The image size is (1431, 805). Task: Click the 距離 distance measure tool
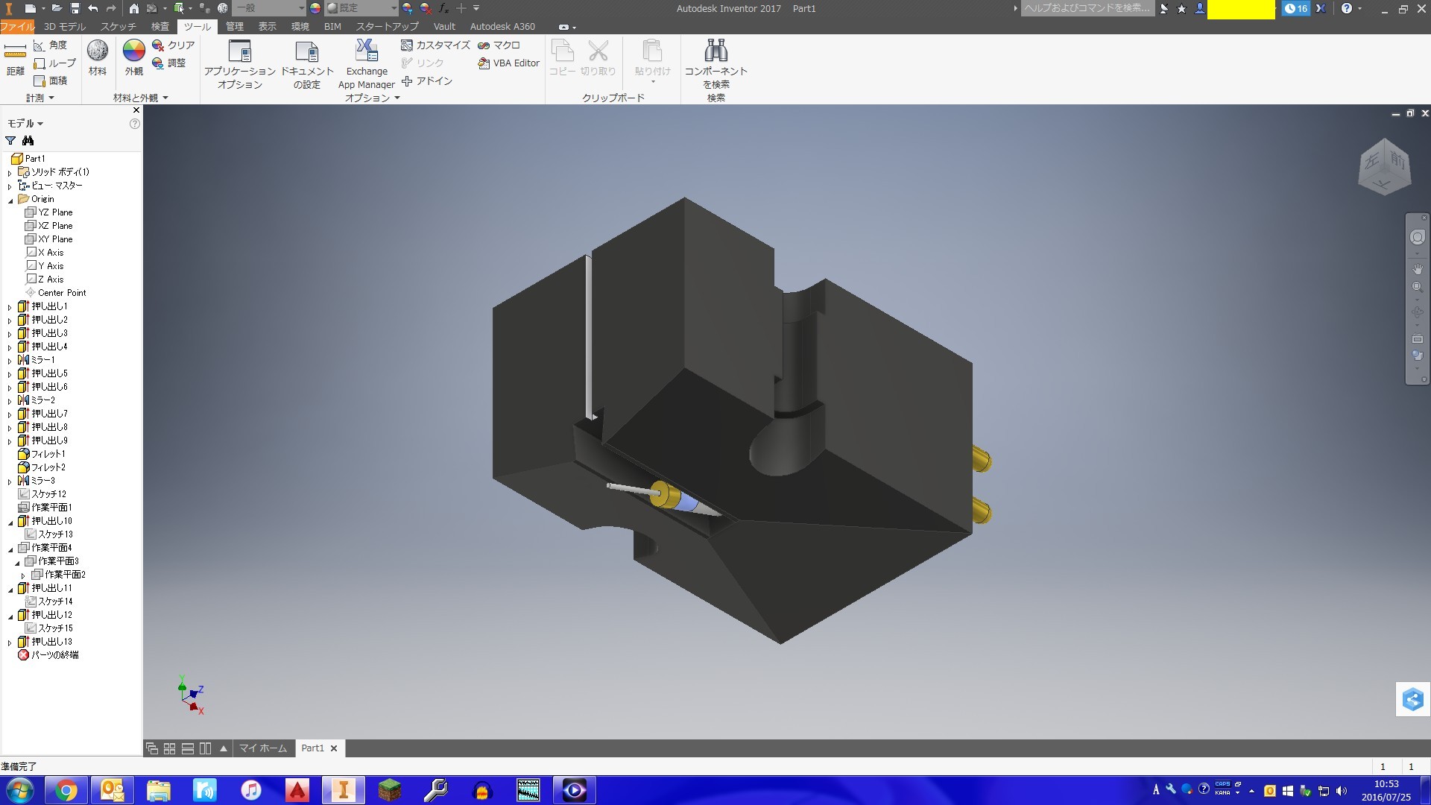click(x=15, y=58)
